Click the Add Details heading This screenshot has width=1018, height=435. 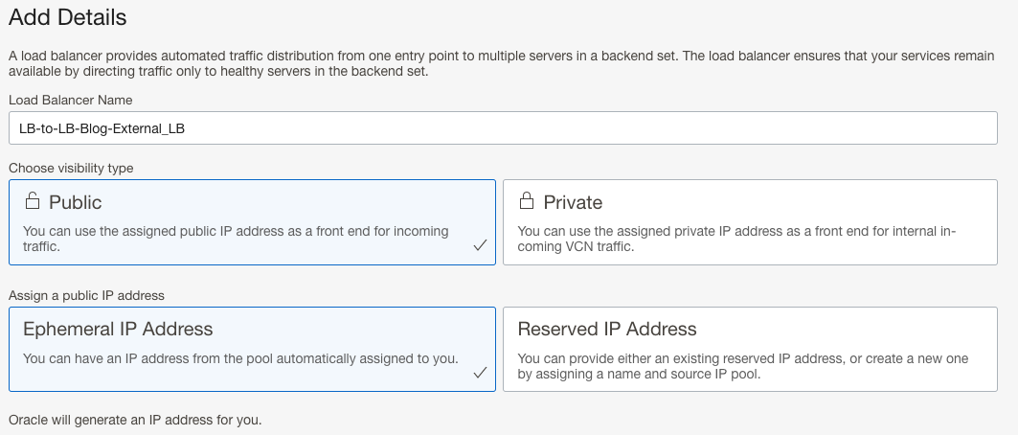coord(67,17)
